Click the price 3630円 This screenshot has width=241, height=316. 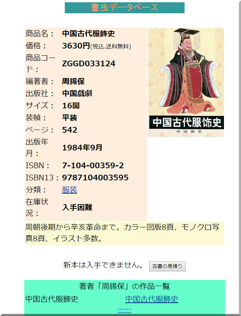click(76, 46)
